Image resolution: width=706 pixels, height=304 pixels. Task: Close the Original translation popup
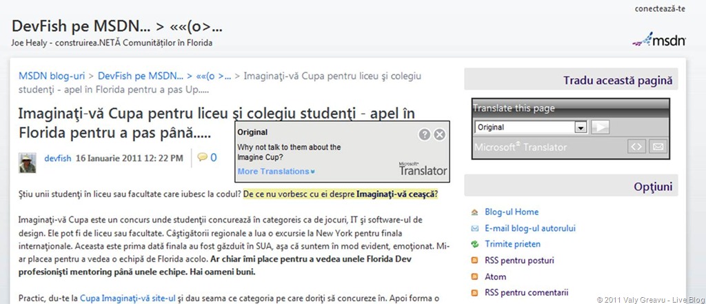point(439,134)
